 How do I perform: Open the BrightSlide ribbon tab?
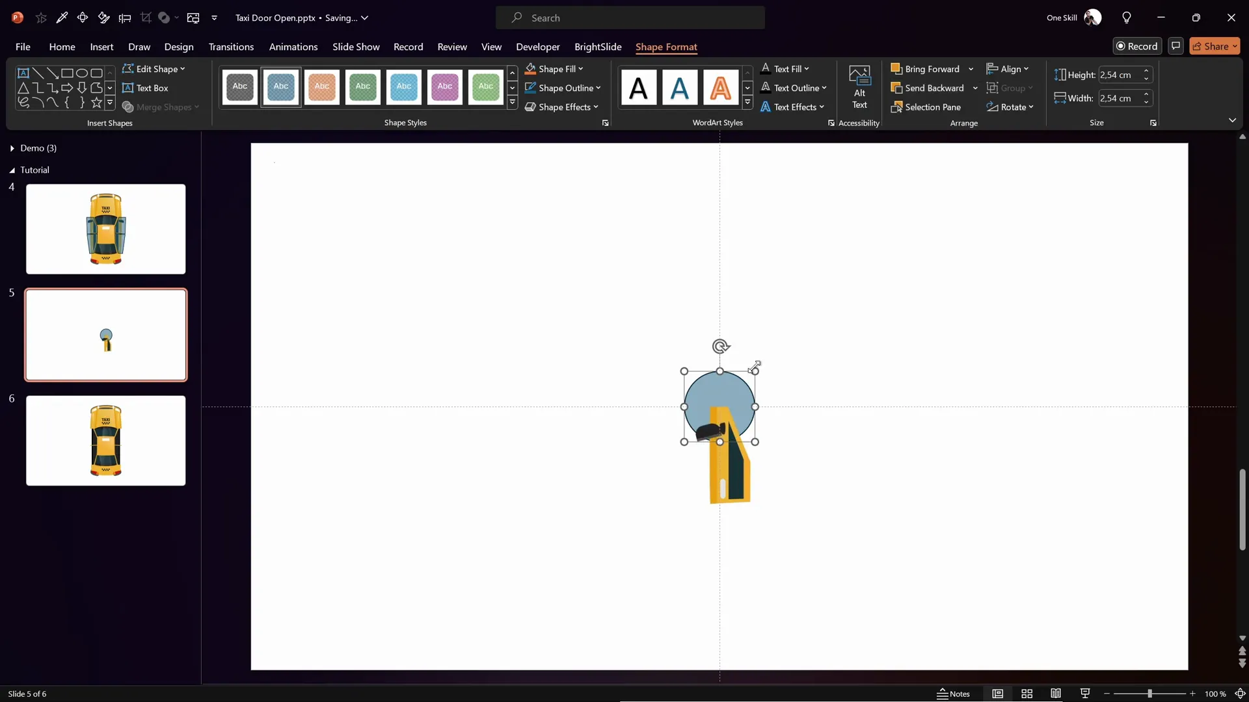click(x=598, y=47)
